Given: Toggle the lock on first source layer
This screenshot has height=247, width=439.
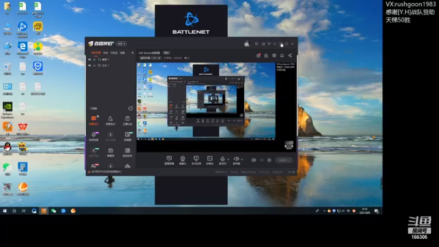Looking at the screenshot, I should pyautogui.click(x=94, y=60).
